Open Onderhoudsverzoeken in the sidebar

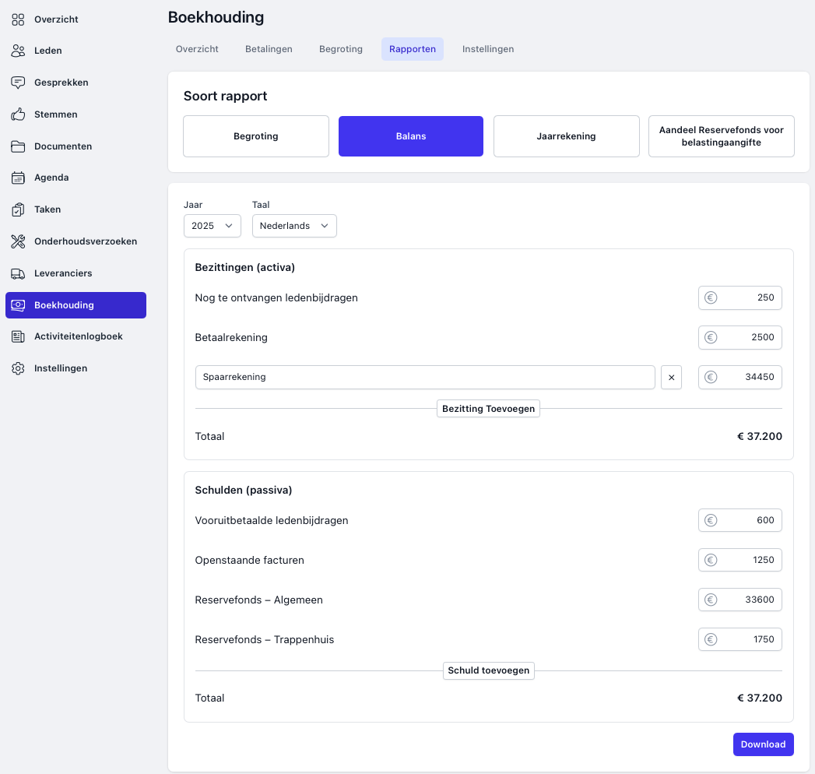(76, 241)
